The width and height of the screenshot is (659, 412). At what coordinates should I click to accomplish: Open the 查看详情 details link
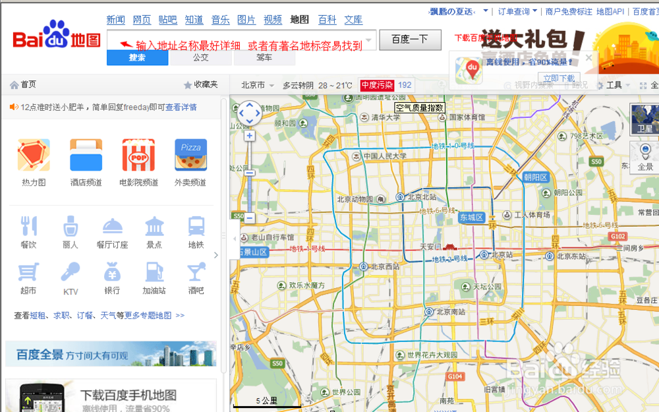pos(181,107)
